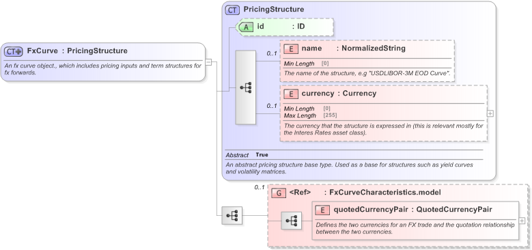
Task: Select the sequence compositor inside PricingStructure
Action: click(x=246, y=87)
